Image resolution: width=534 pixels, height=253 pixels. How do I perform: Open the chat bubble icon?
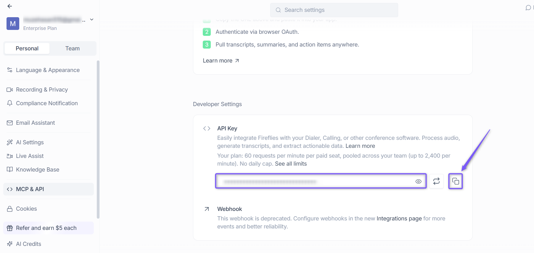click(x=528, y=8)
